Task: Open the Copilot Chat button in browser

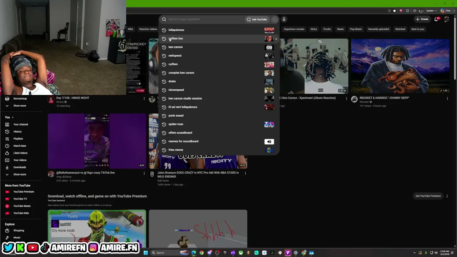Action: pyautogui.click(x=445, y=11)
